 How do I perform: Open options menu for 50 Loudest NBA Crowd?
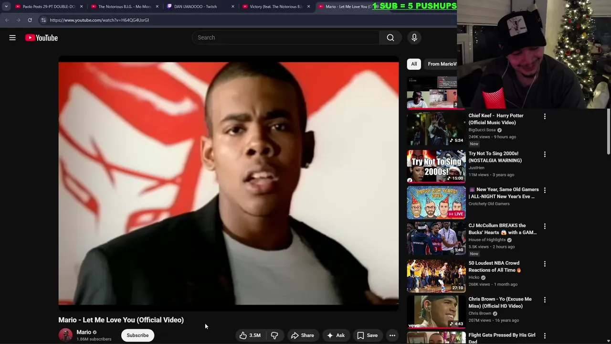point(545,264)
